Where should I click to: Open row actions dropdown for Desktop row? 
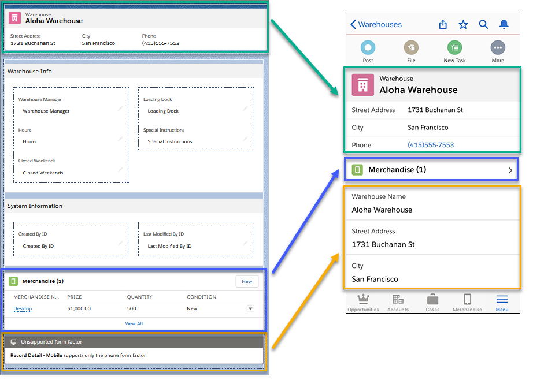coord(250,308)
